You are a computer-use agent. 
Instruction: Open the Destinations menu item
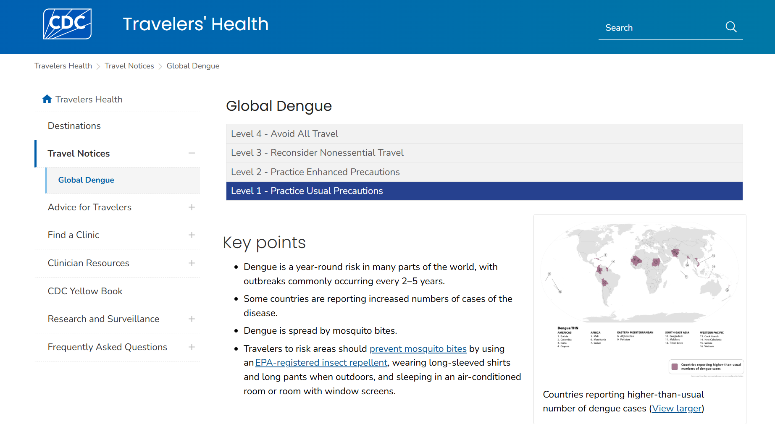[74, 126]
